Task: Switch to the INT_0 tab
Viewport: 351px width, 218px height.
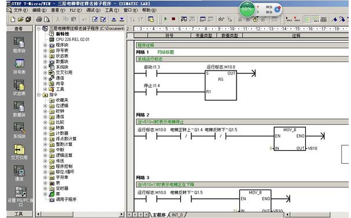Action: tap(178, 215)
